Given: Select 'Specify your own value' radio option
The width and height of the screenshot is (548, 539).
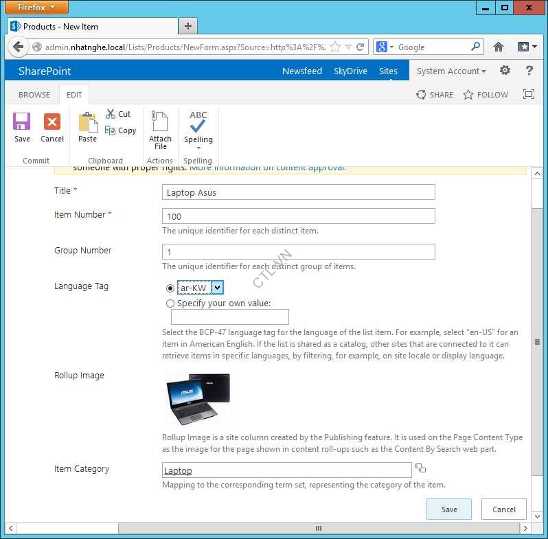Looking at the screenshot, I should point(170,303).
